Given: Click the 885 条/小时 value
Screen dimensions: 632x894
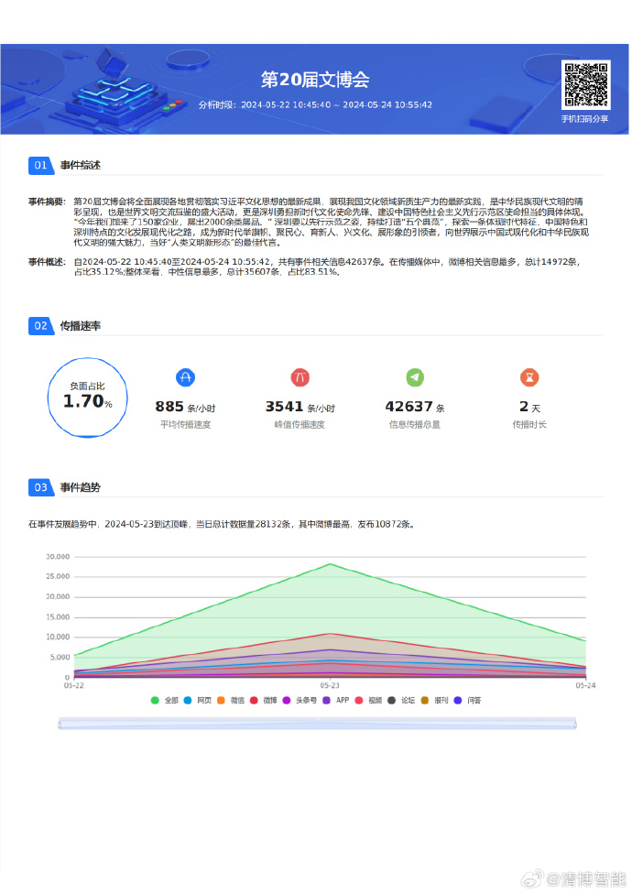Looking at the screenshot, I should (185, 407).
